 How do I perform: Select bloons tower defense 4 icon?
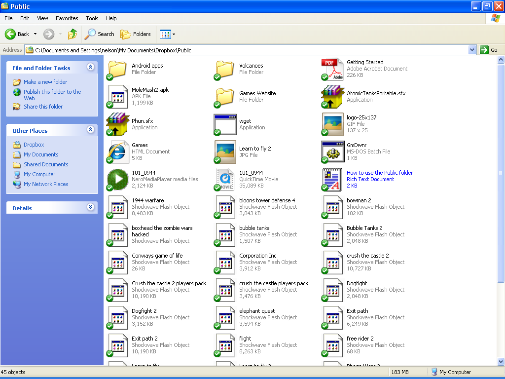coord(225,207)
